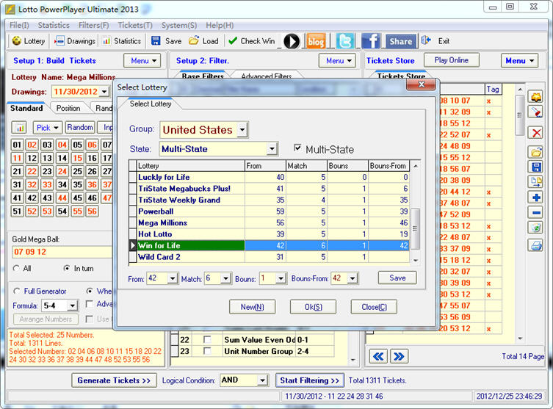Viewport: 553px width, 409px height.
Task: Open the Facebook icon
Action: 370,41
